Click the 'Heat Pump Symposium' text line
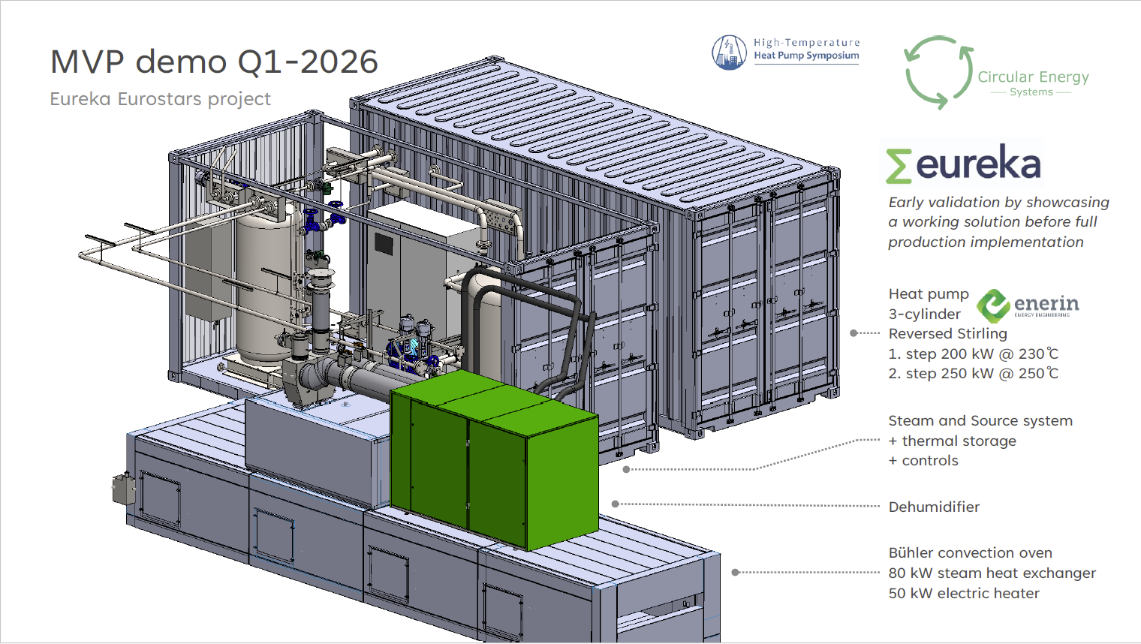The width and height of the screenshot is (1141, 644). tap(806, 56)
